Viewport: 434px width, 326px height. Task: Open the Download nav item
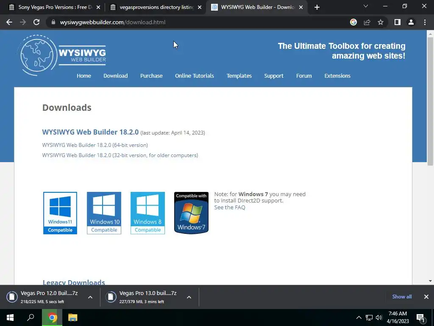tap(115, 76)
